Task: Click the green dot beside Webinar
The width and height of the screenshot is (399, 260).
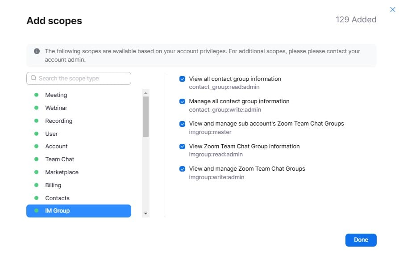Action: [x=37, y=108]
